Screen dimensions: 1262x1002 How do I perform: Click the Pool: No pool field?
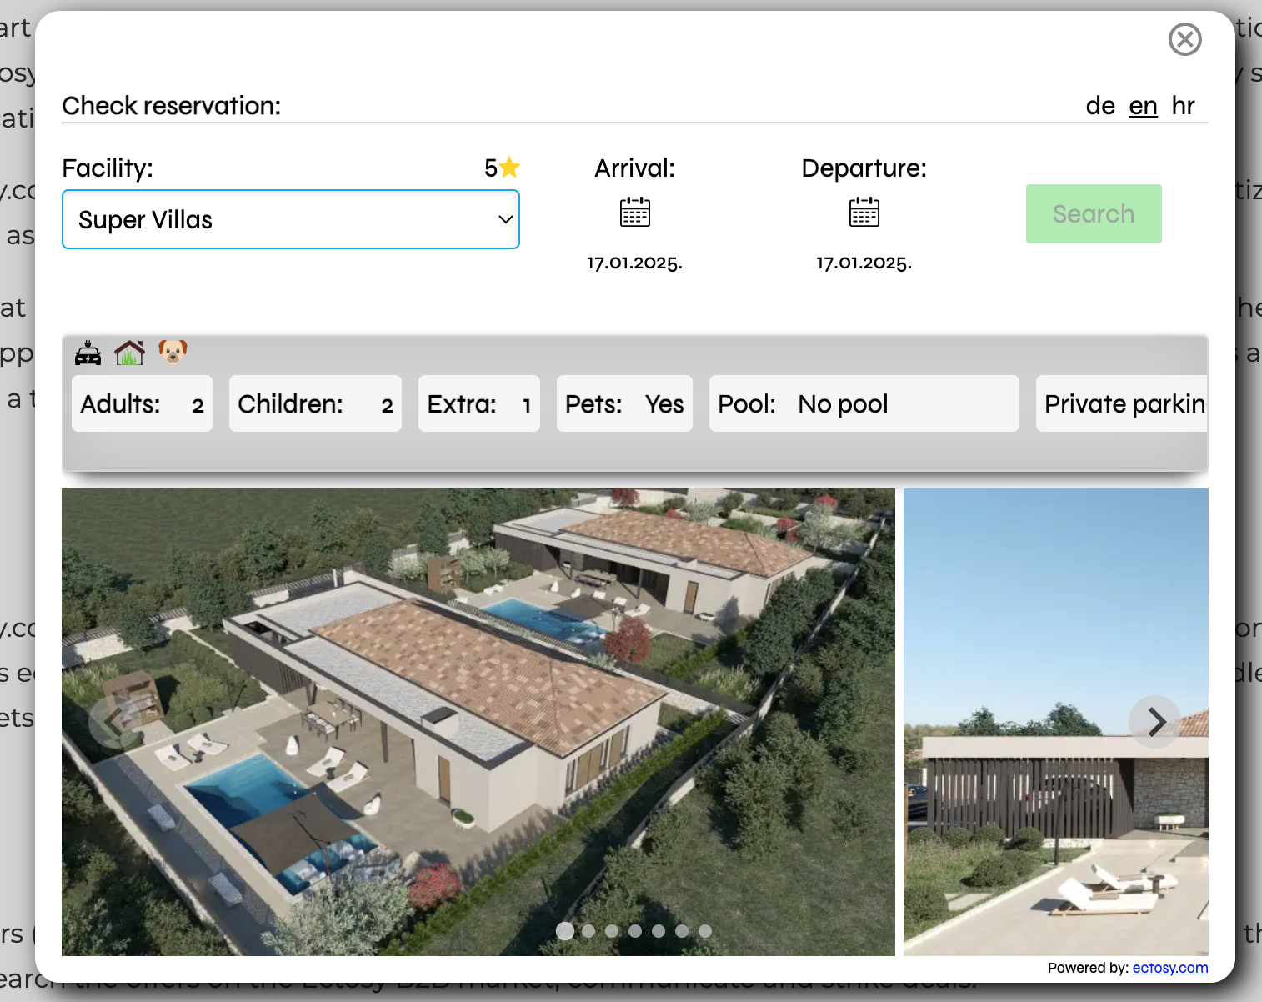point(864,404)
